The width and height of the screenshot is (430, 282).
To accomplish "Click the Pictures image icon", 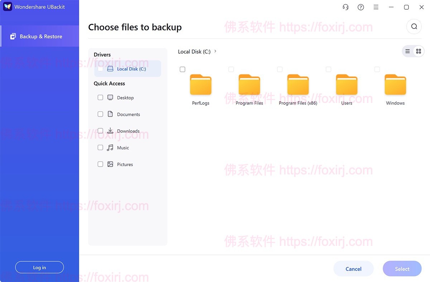I will pyautogui.click(x=110, y=164).
